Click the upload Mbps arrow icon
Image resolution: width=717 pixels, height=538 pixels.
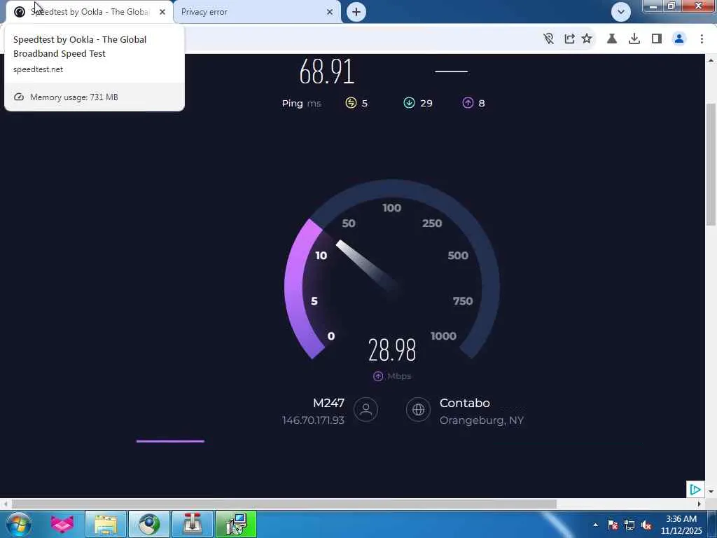point(378,376)
